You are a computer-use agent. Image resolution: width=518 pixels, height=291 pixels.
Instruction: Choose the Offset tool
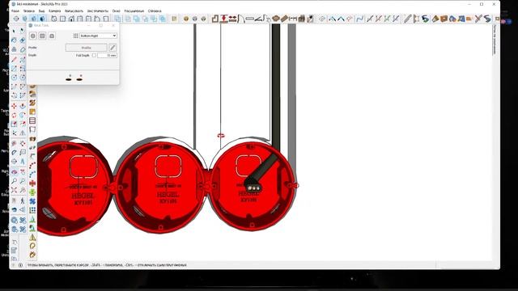click(23, 124)
